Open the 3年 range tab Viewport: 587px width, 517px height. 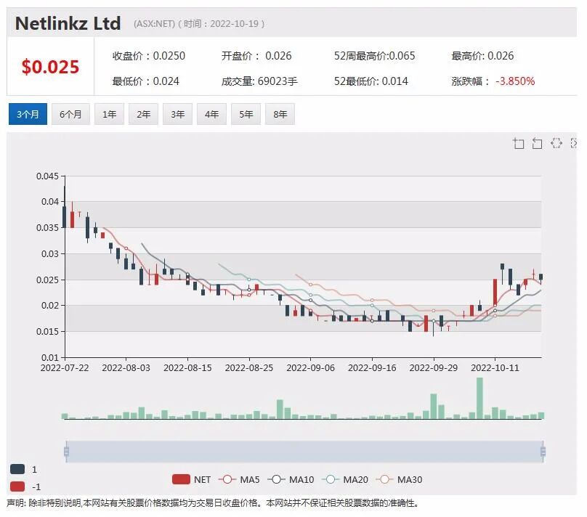[178, 114]
